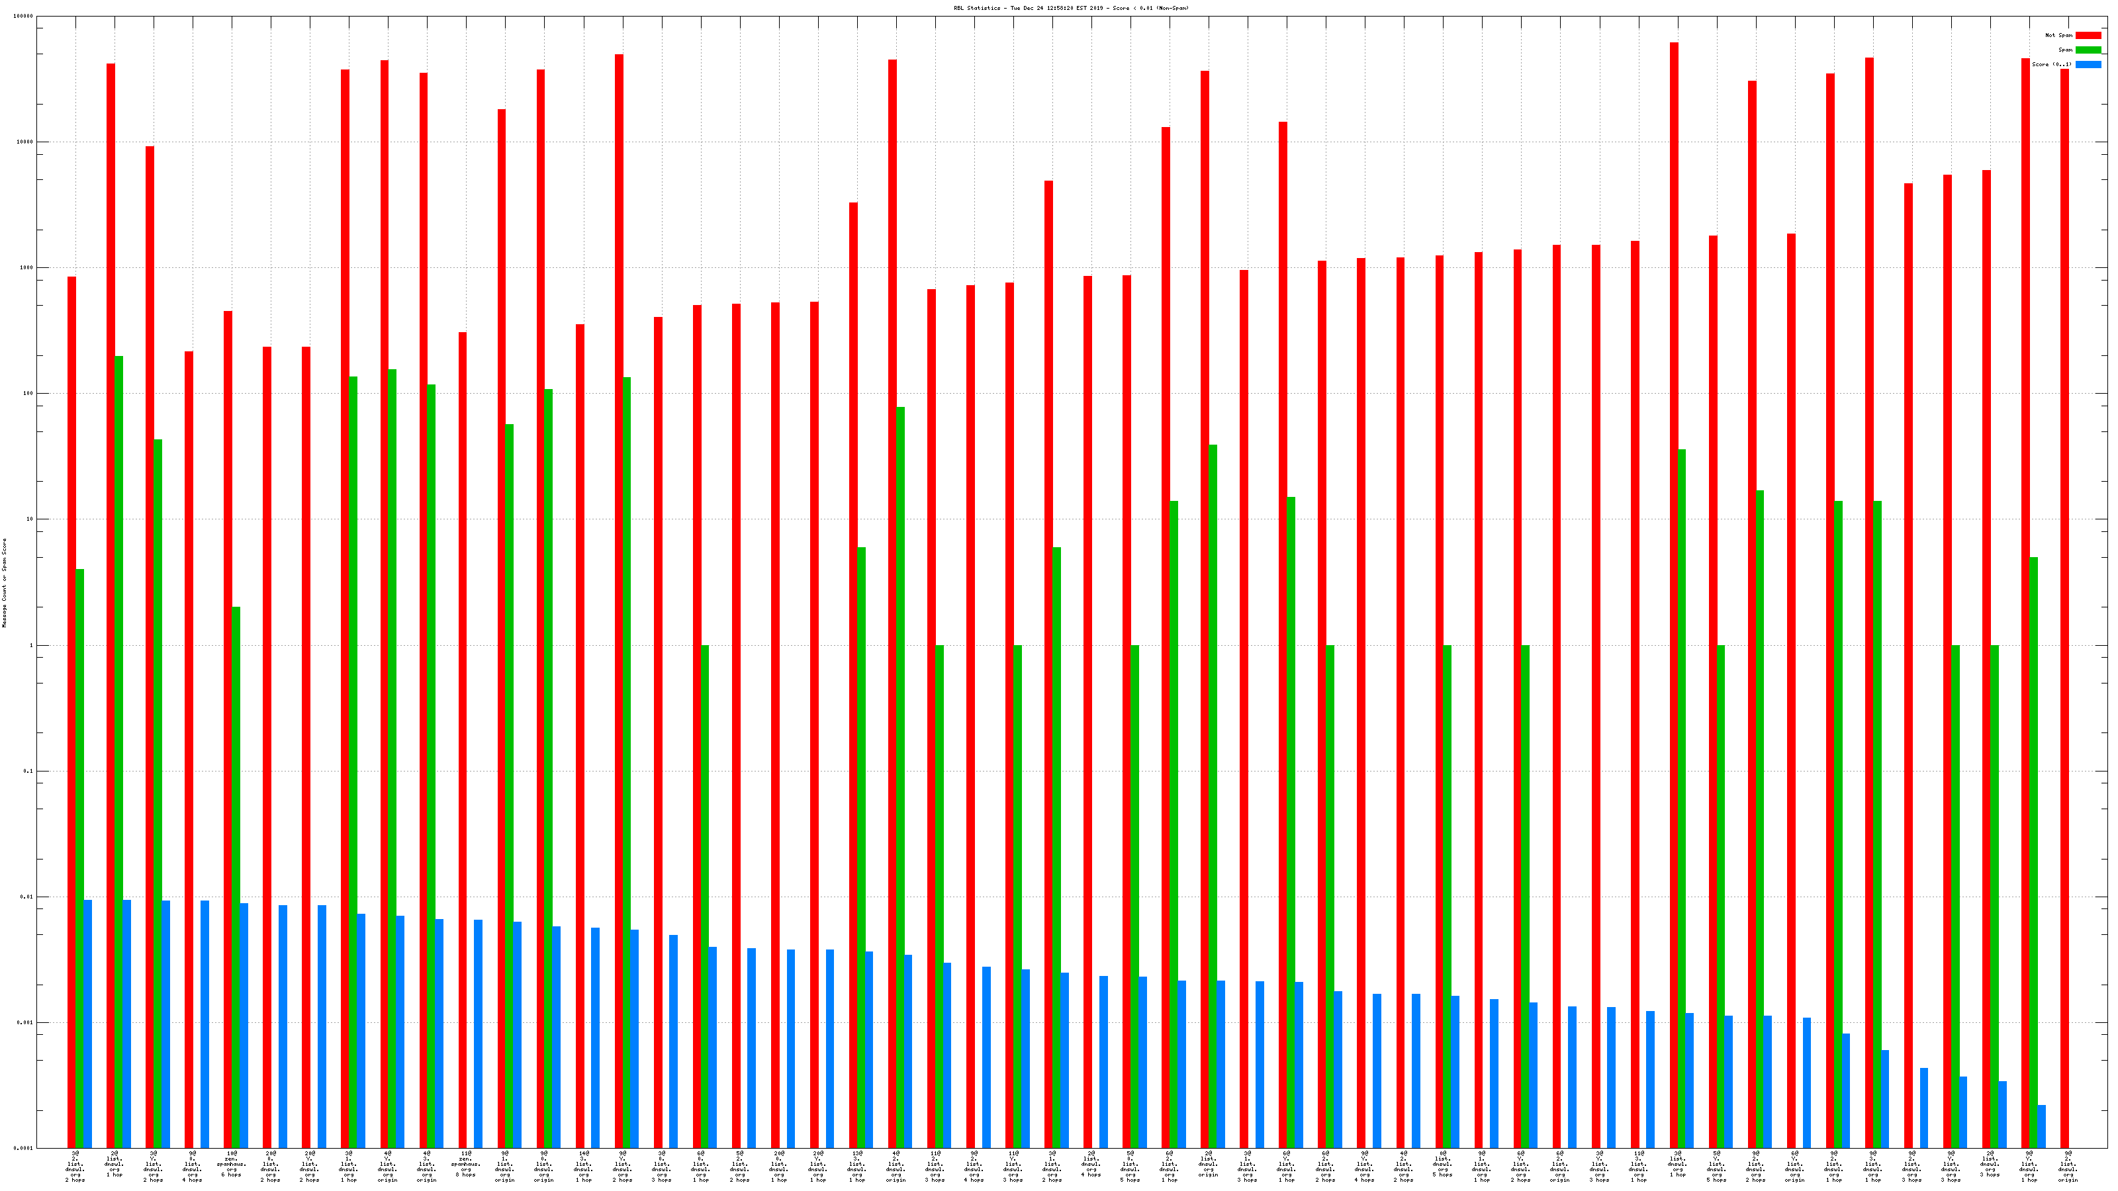This screenshot has height=1191, width=2118.
Task: Click the 0.0001 y-axis tick label
Action: point(24,1148)
